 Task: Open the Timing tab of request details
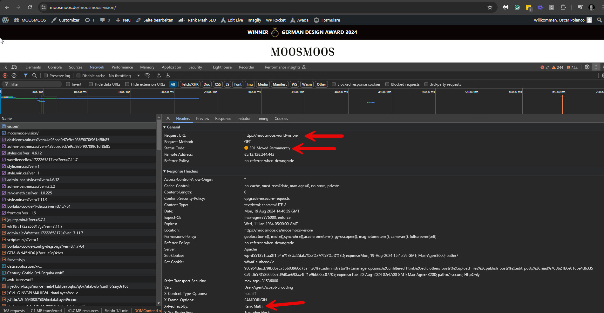coord(262,119)
